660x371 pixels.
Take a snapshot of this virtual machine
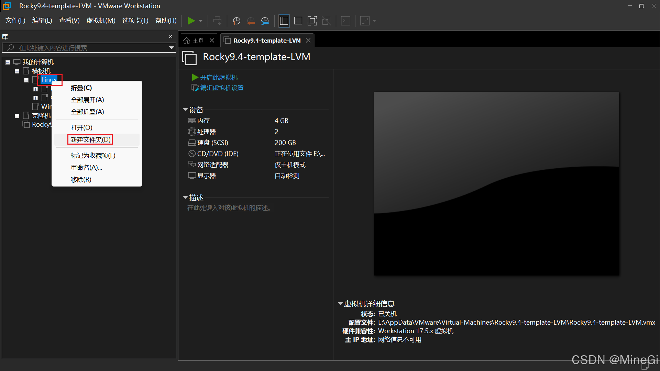pos(236,21)
